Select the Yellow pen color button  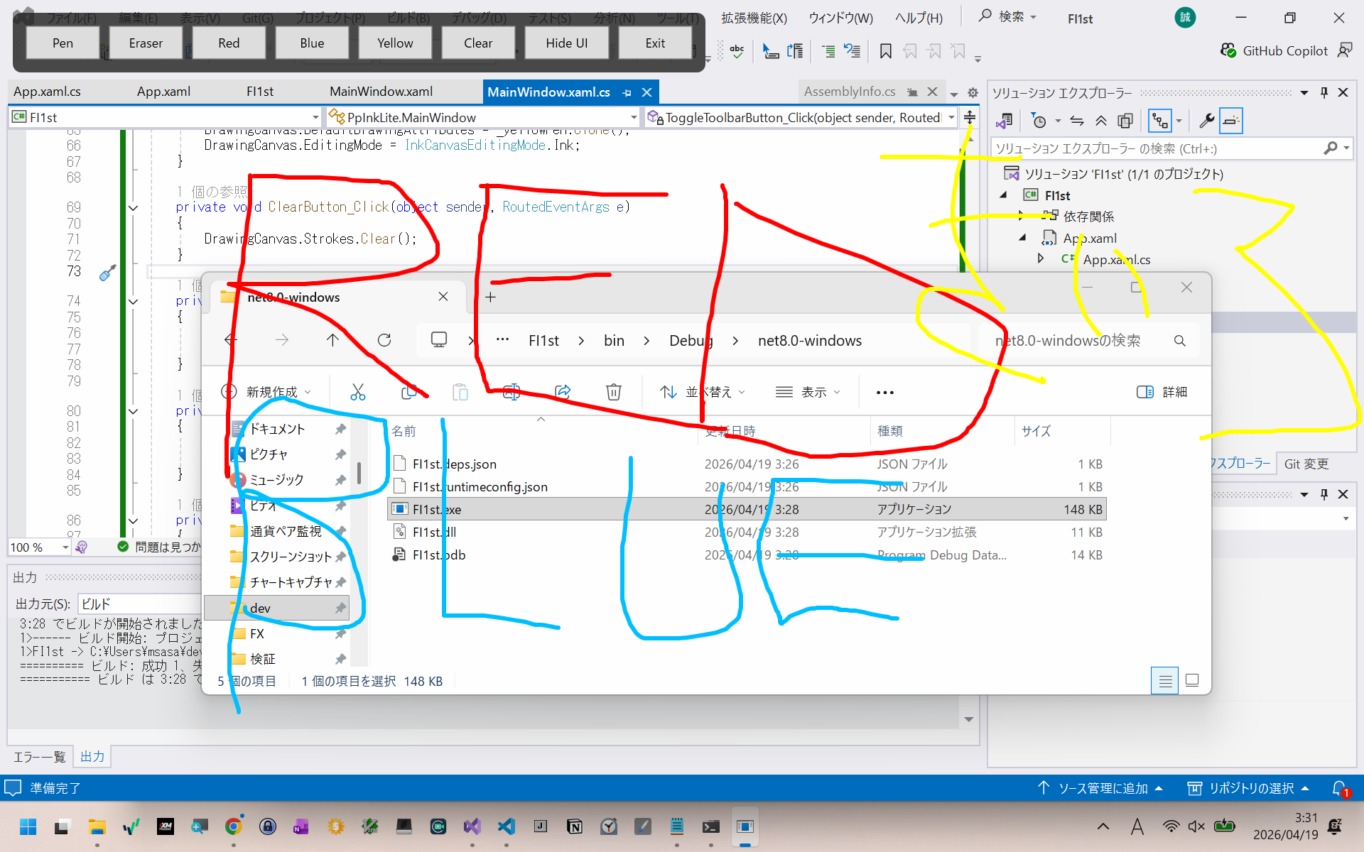pyautogui.click(x=395, y=43)
